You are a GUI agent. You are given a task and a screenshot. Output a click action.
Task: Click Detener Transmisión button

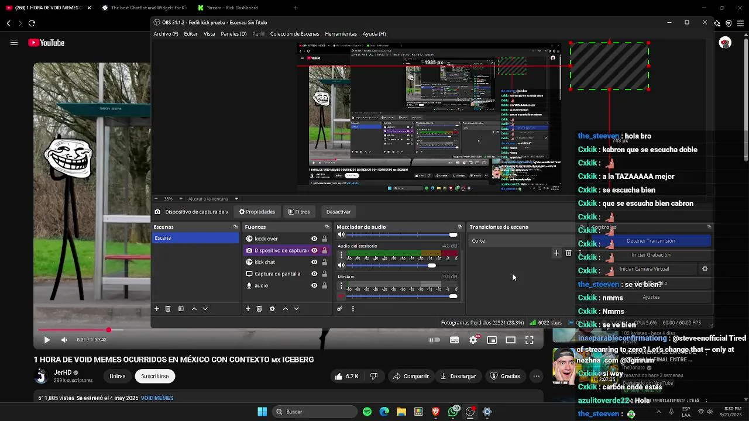[651, 241]
